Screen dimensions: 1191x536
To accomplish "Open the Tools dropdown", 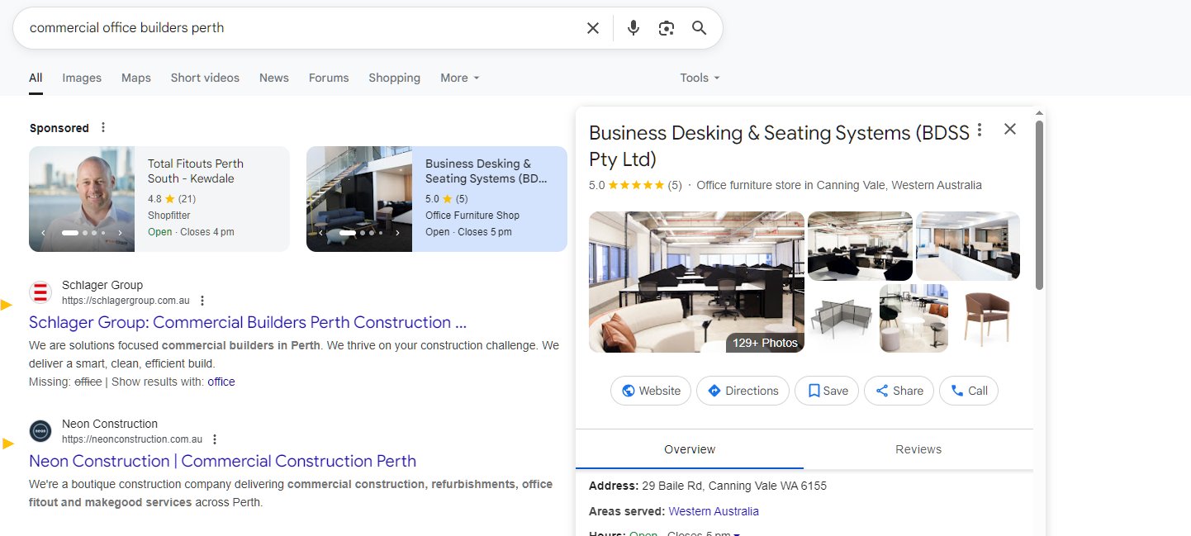I will [699, 77].
